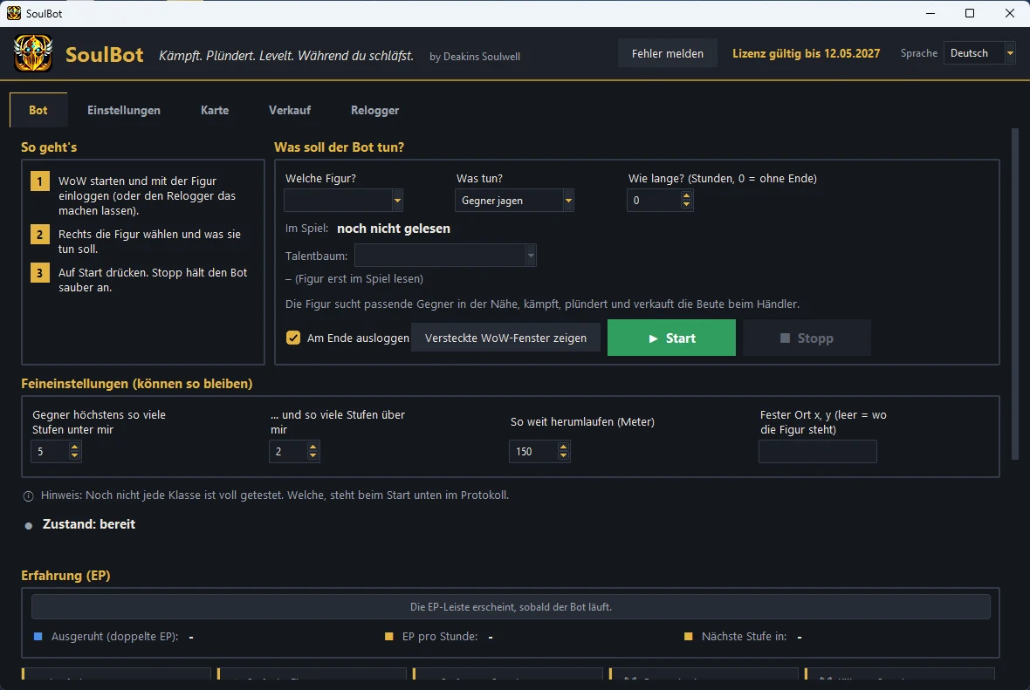This screenshot has height=690, width=1030.
Task: Click the Fehler melden button
Action: click(x=668, y=54)
